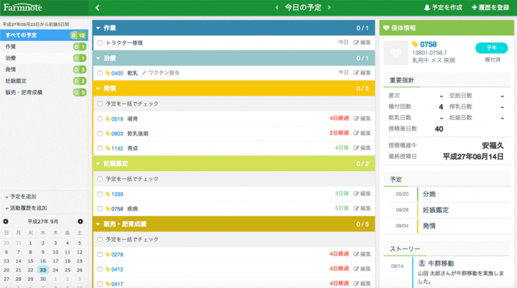Collapse the 販売・肥育成績 section

(x=98, y=224)
